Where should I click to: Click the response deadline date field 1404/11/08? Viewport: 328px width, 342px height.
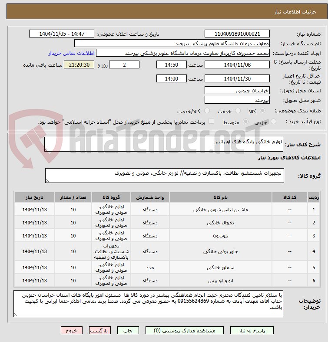tap(237, 65)
